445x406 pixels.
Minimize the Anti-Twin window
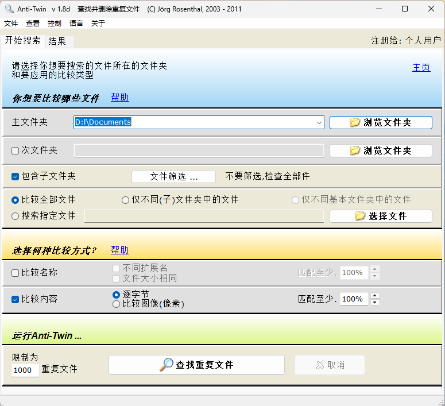coord(379,9)
